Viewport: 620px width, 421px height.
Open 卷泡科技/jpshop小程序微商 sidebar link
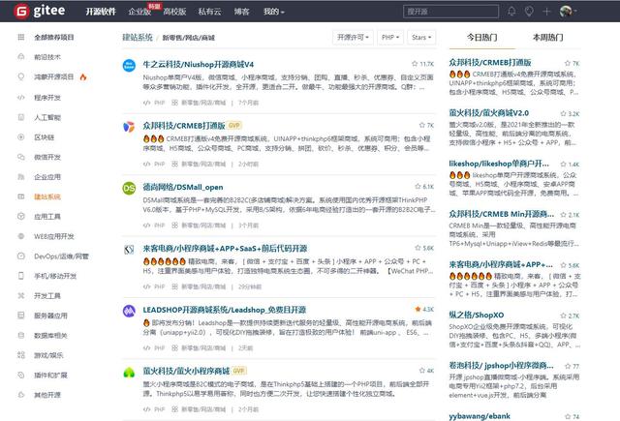501,365
